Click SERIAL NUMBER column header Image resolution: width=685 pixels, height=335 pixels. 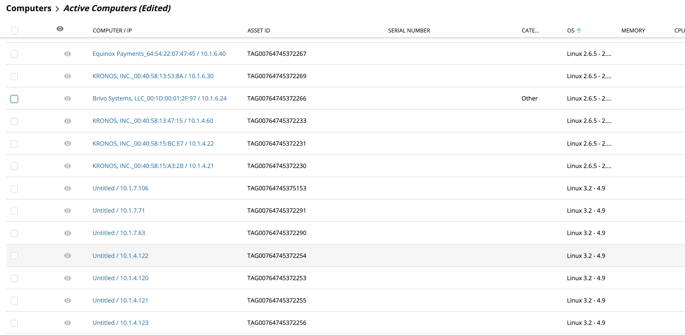409,30
